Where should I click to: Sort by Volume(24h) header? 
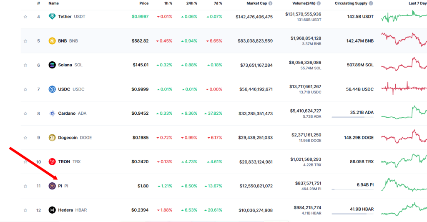(x=304, y=3)
